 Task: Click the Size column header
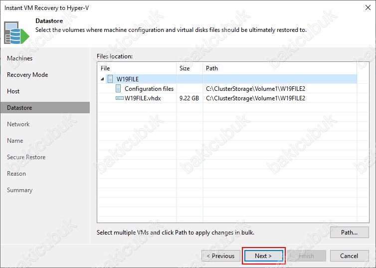[189, 68]
